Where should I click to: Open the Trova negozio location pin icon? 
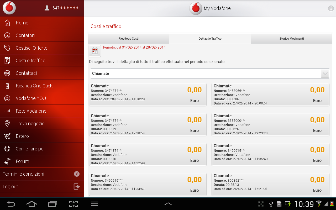tap(8, 123)
